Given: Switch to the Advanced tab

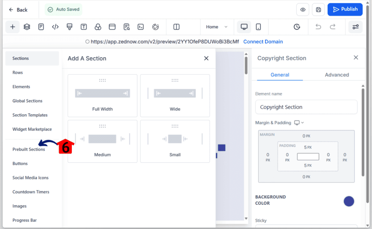Looking at the screenshot, I should pos(336,75).
